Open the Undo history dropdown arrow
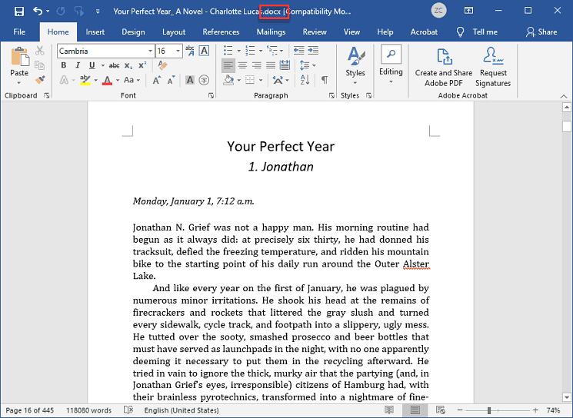This screenshot has width=573, height=418. (48, 12)
